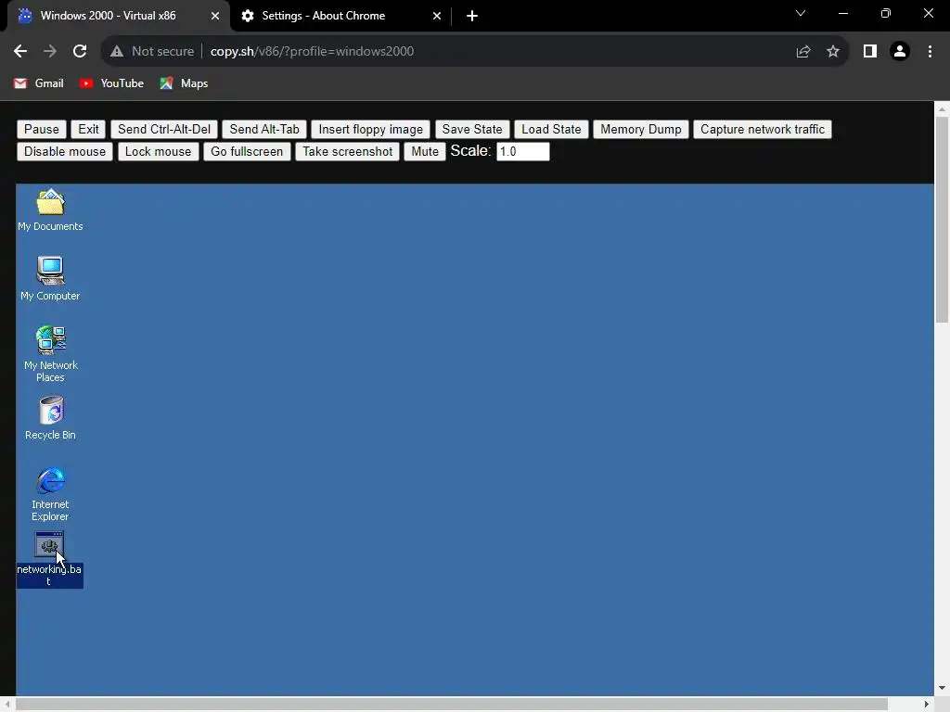Click the browser forward arrow
950x712 pixels.
click(50, 52)
